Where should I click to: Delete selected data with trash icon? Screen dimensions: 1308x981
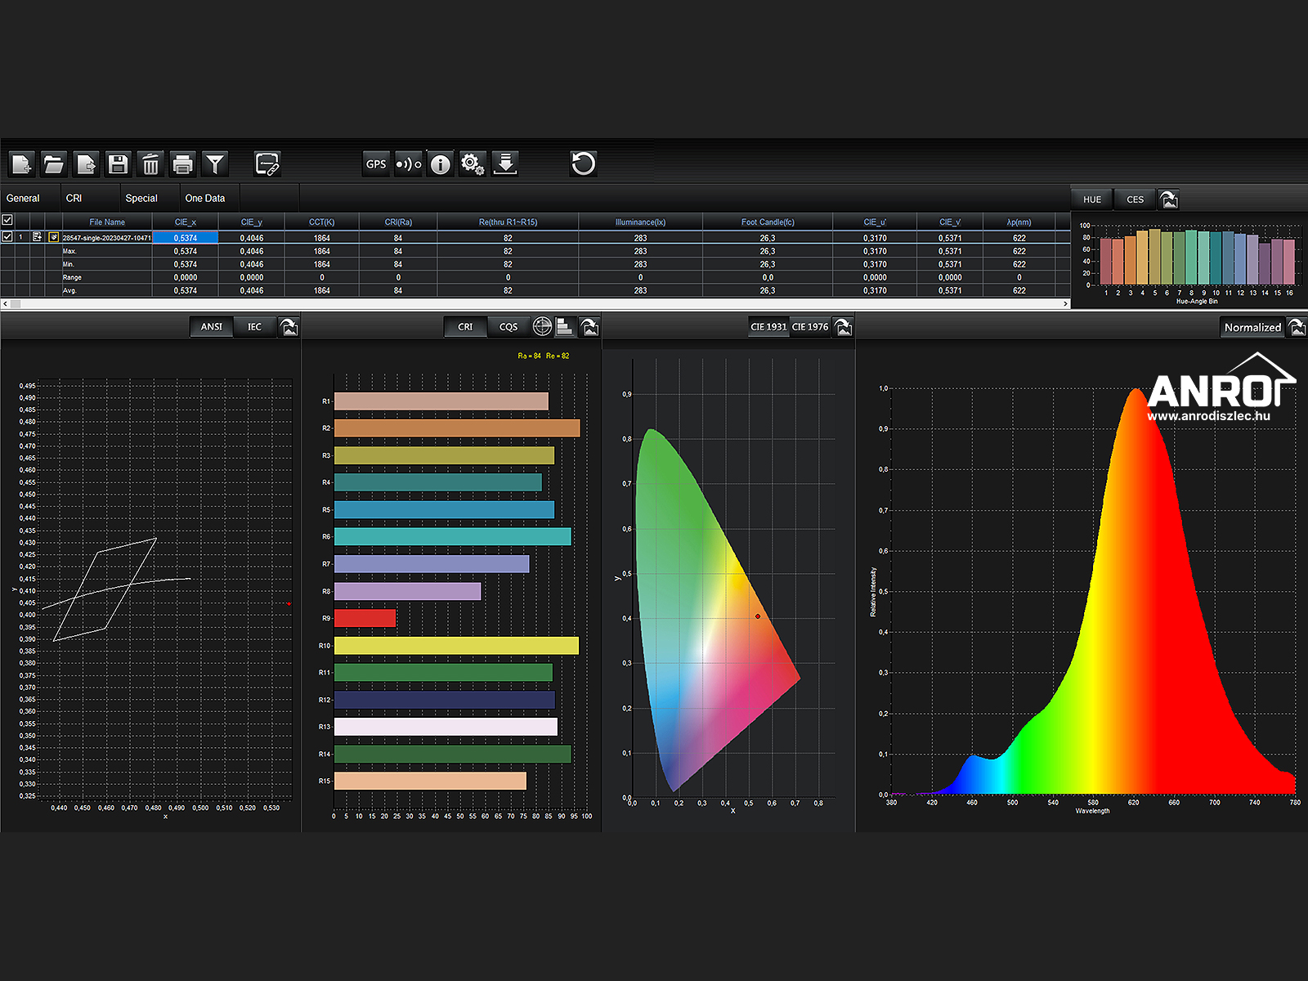coord(150,164)
